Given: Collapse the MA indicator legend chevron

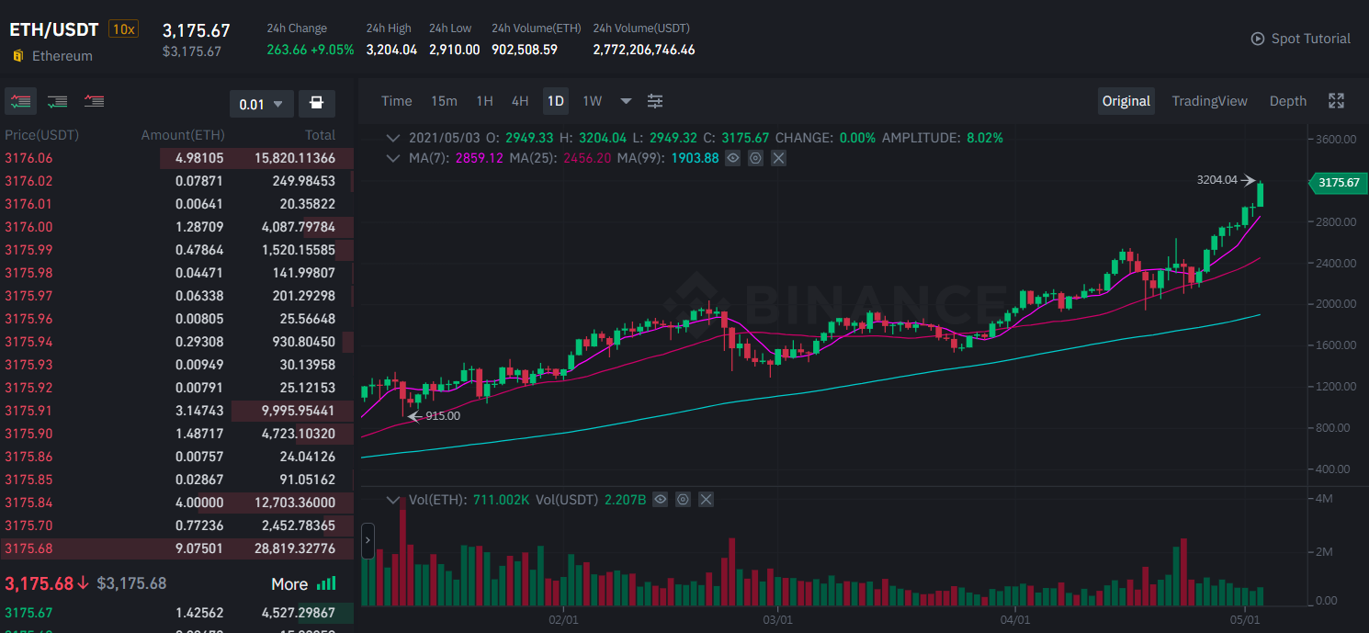Looking at the screenshot, I should point(393,158).
